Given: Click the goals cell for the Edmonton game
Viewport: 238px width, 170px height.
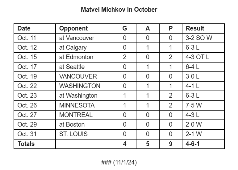Looking at the screenshot, I should [x=125, y=57].
